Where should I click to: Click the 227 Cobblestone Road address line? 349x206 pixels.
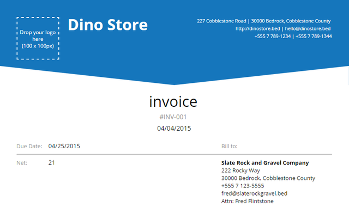pos(263,21)
